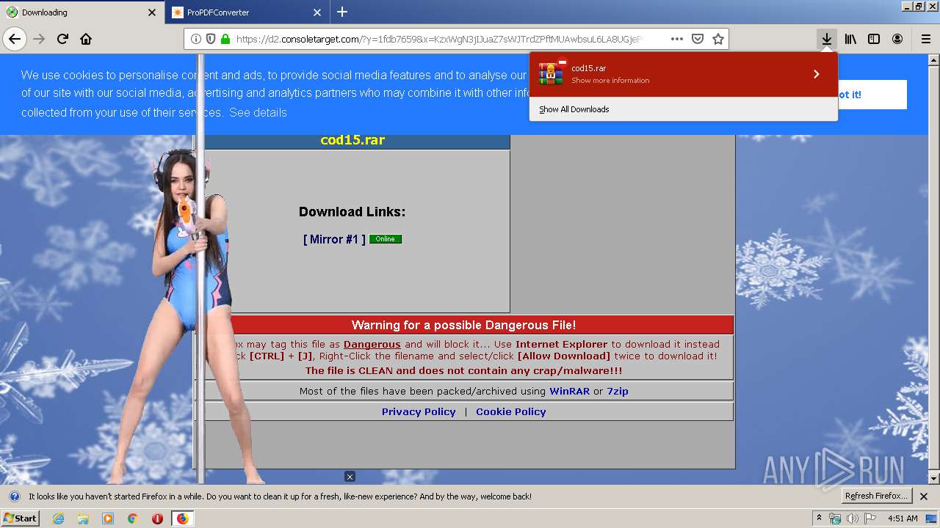Close the overlay ad with X
The height and width of the screenshot is (528, 940).
(x=350, y=477)
